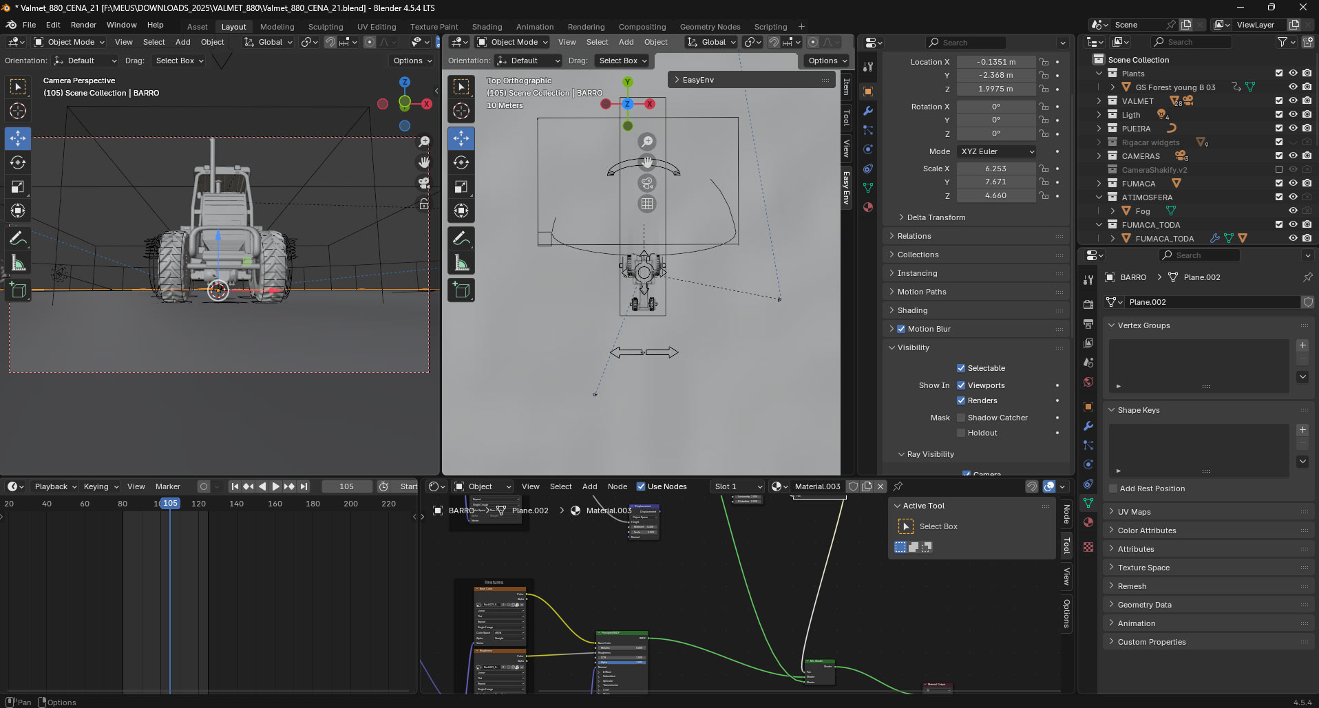Select the Scale tool in camera viewport
Viewport: 1319px width, 708px height.
[x=18, y=186]
